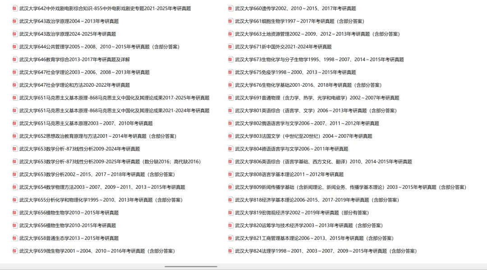Click the horizontal scrollbar thumb at bottom
The height and width of the screenshot is (270, 487).
point(191,266)
